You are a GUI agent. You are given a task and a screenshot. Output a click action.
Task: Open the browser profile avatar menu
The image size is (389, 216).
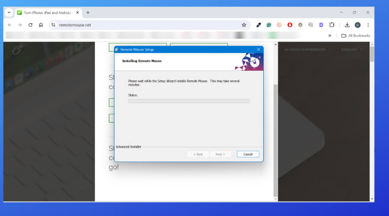point(357,25)
